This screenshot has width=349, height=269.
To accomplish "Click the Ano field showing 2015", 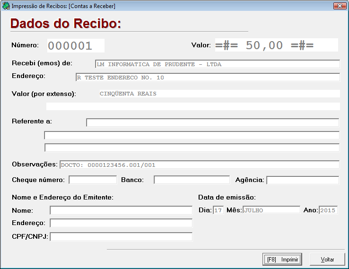I will (328, 210).
